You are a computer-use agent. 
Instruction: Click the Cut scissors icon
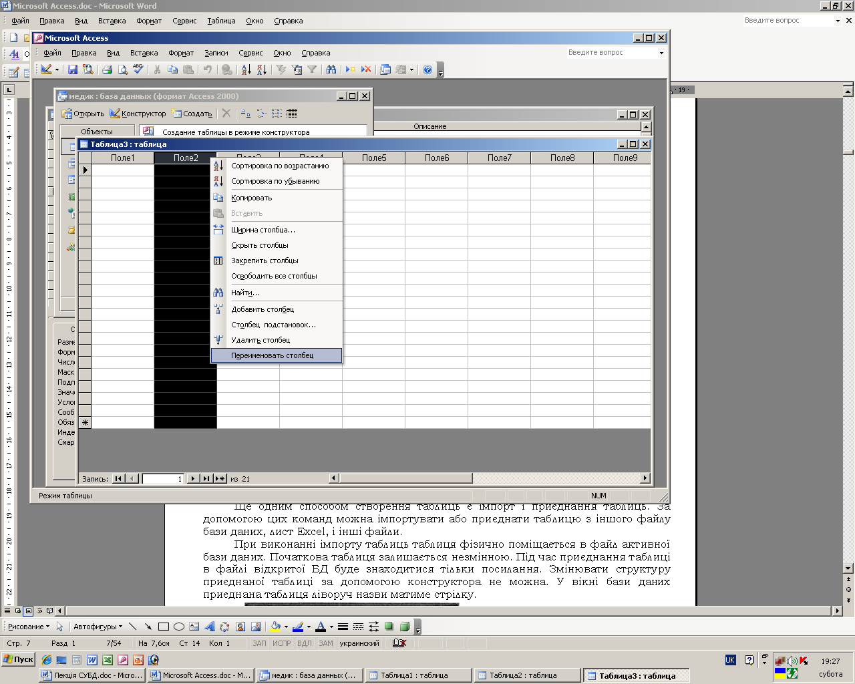[x=157, y=69]
